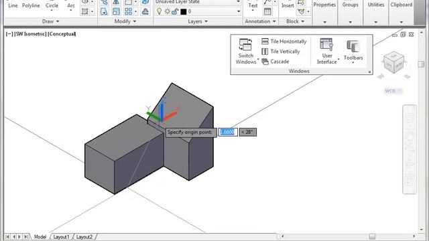Screen dimensions: 429x241
Task: Select the Circle tool
Action: pos(52,5)
